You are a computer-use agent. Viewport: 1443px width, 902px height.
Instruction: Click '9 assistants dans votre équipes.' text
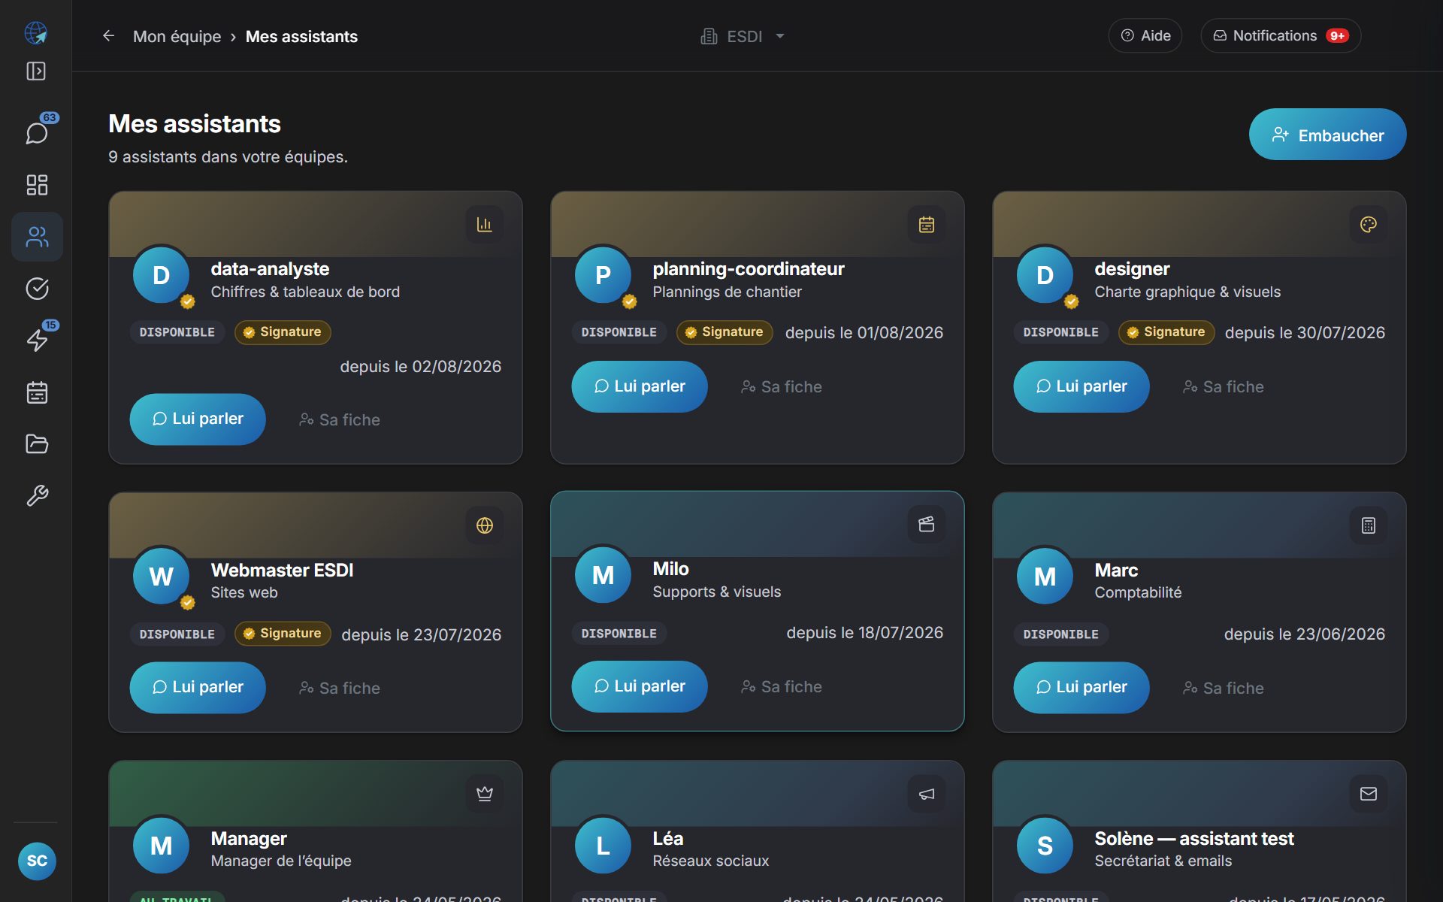point(228,156)
